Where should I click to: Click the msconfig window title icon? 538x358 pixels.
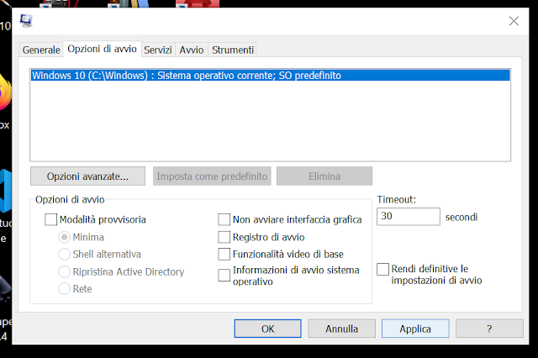click(x=26, y=20)
